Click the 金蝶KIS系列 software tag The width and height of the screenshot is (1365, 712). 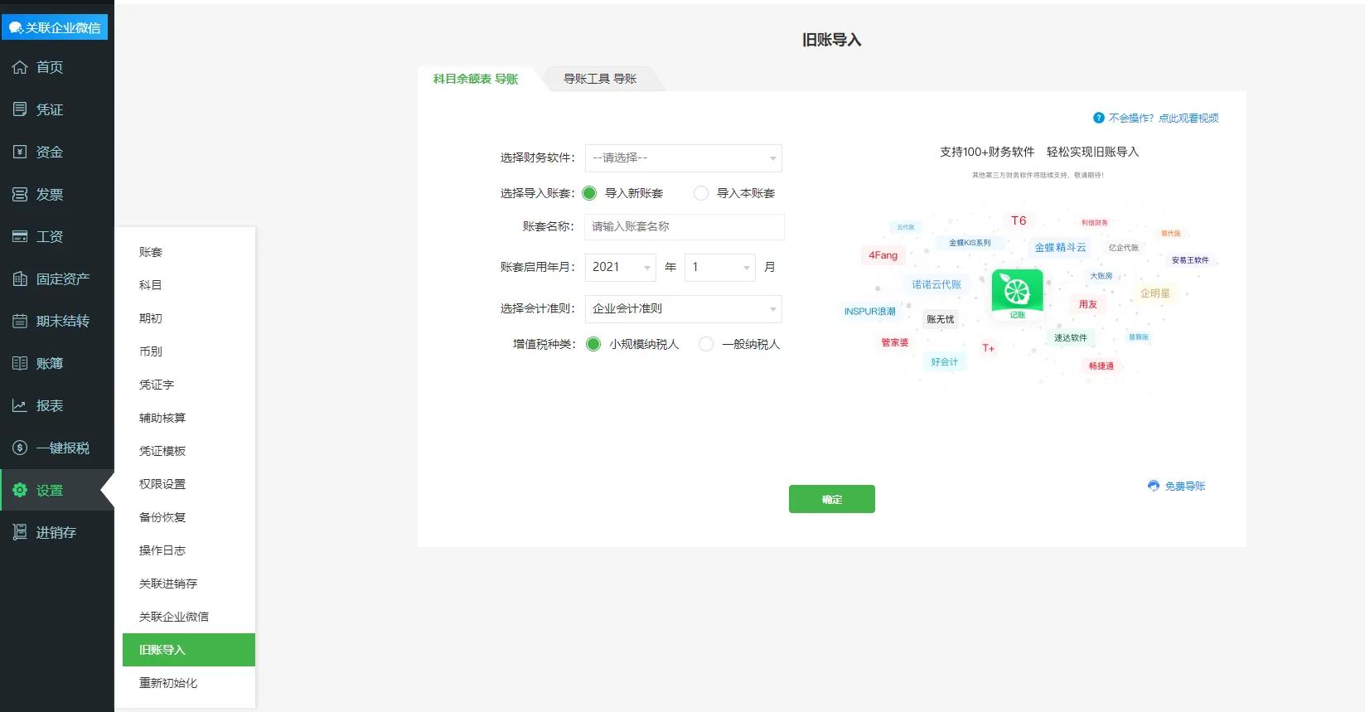[x=970, y=243]
